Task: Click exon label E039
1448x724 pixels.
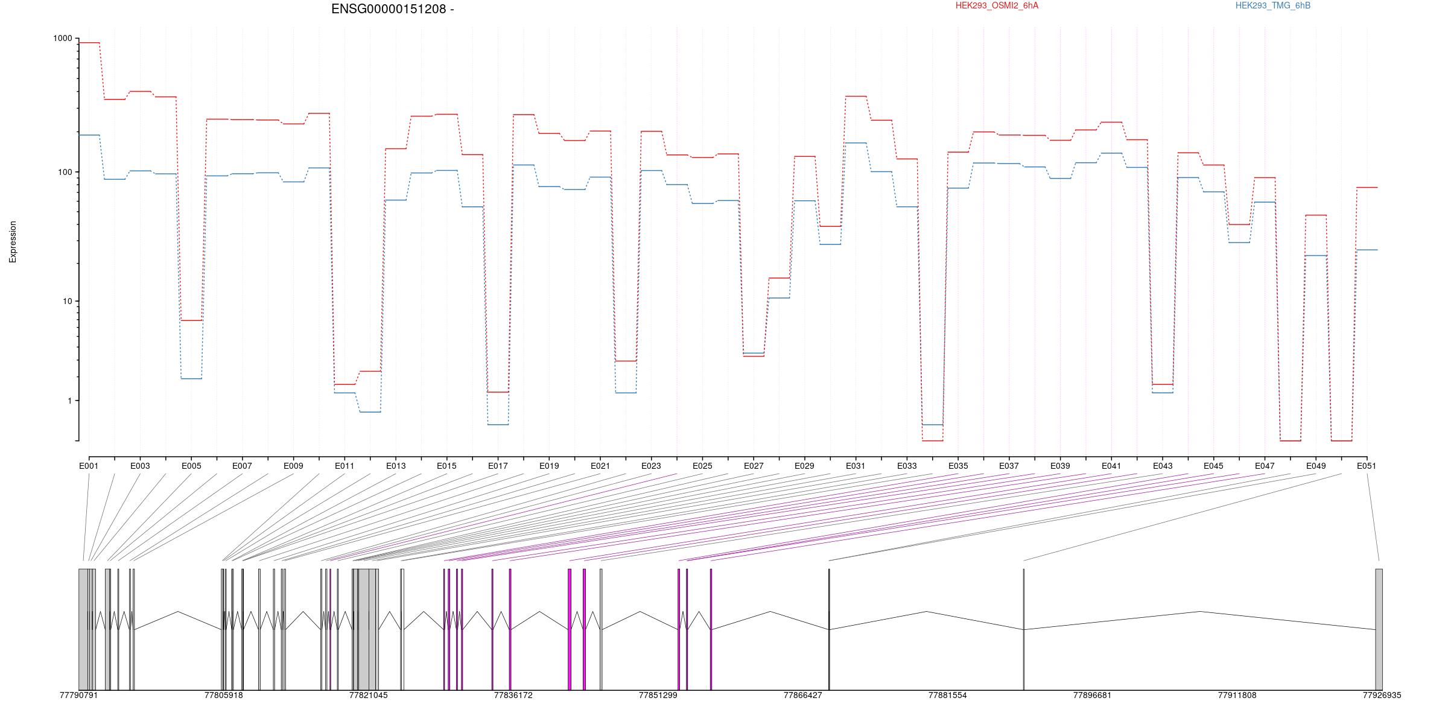Action: pyautogui.click(x=1060, y=466)
